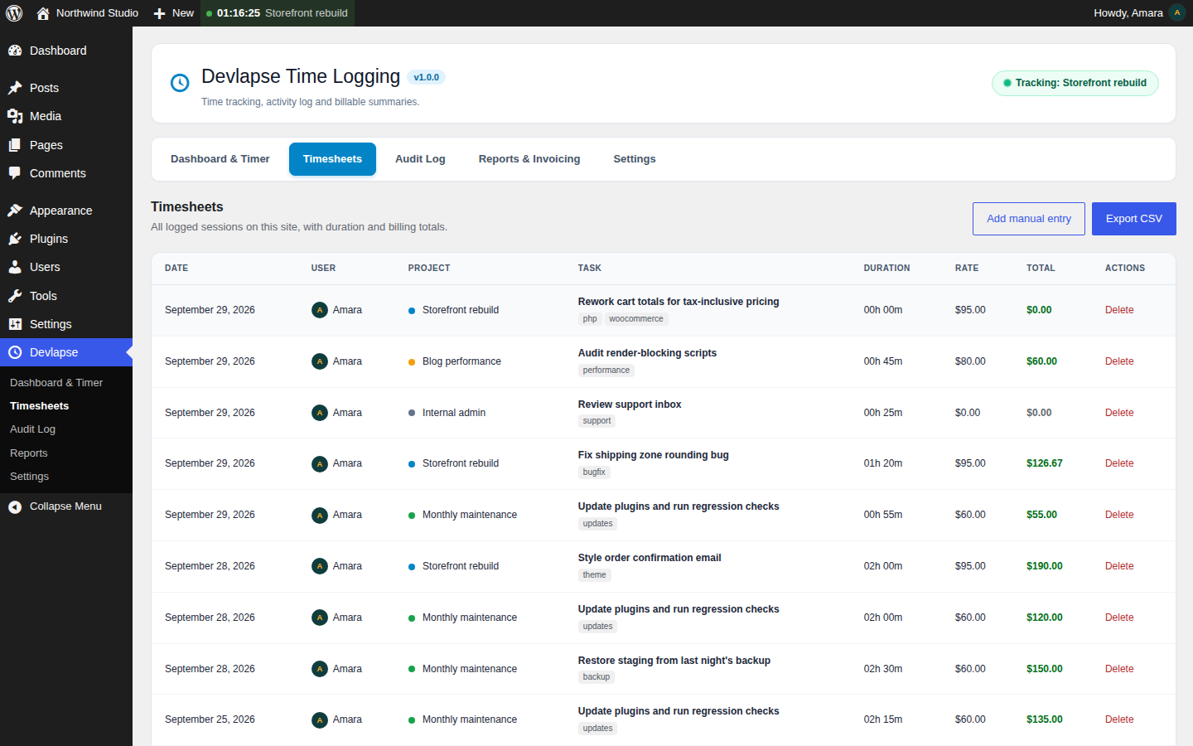Viewport: 1193px width, 746px height.
Task: Open the plugin Settings tab
Action: click(x=635, y=159)
